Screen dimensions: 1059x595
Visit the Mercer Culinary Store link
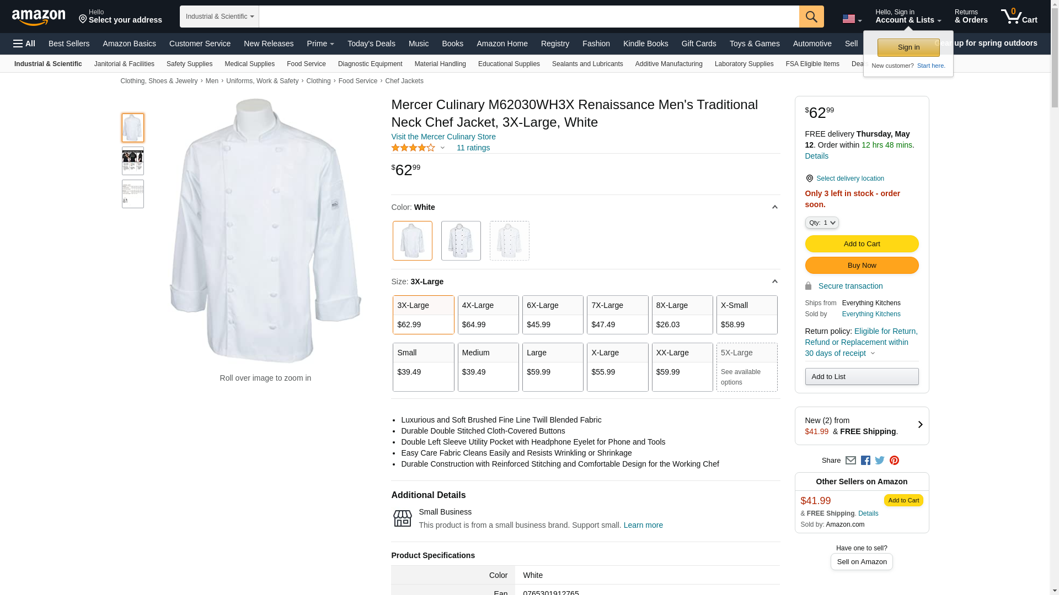tap(443, 137)
